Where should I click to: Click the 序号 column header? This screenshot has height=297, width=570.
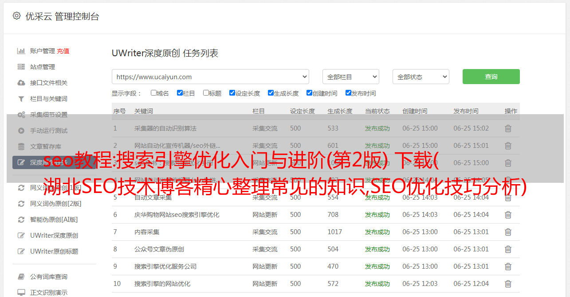120,111
